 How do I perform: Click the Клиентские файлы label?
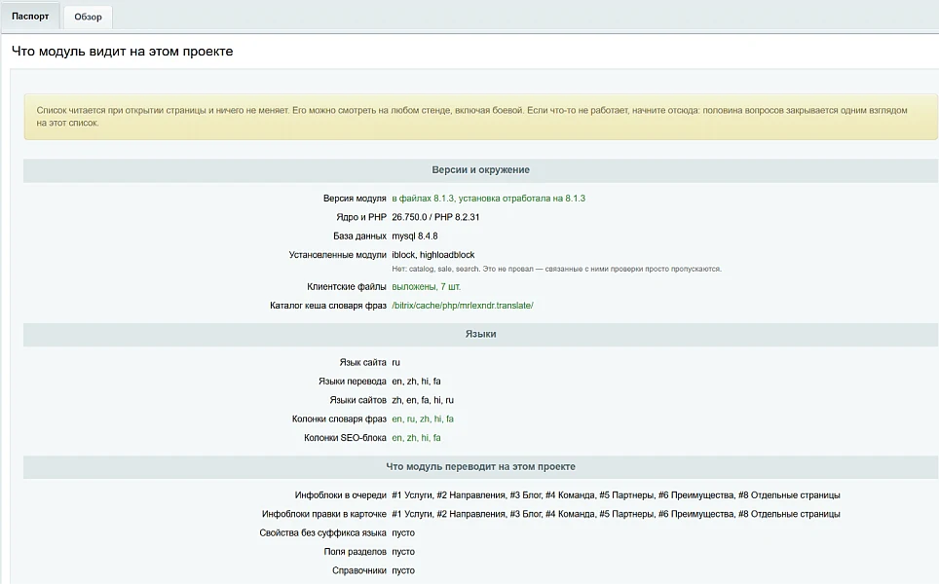click(x=346, y=286)
